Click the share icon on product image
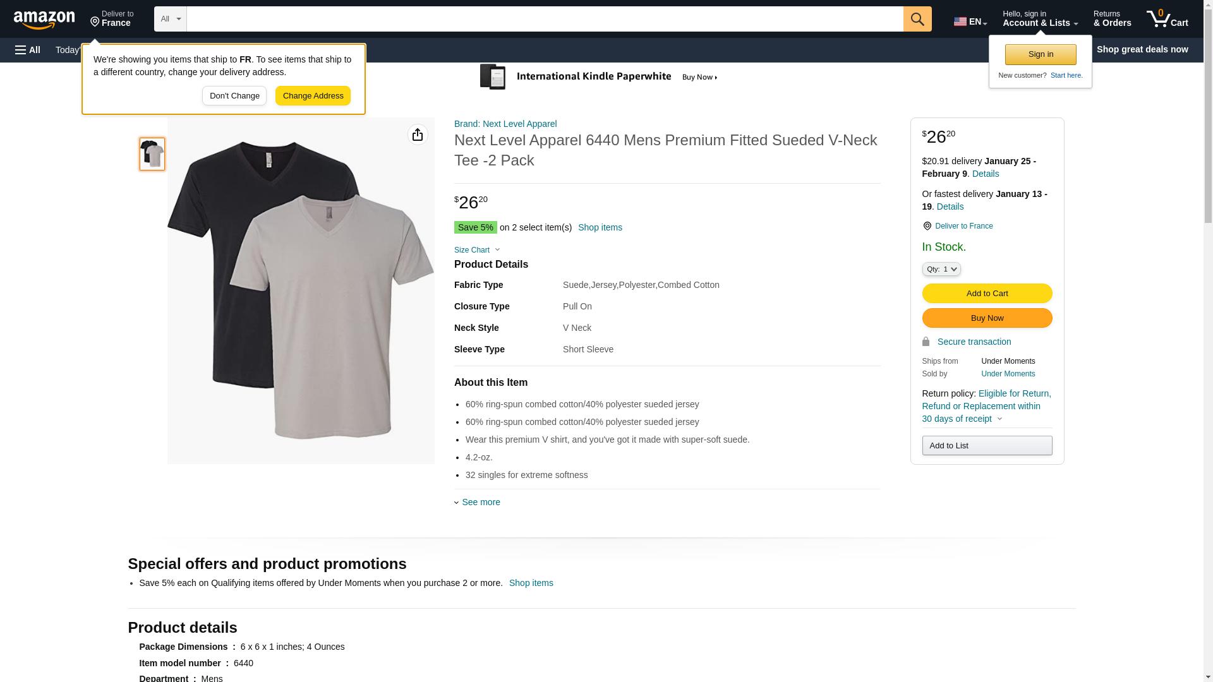 coord(418,135)
